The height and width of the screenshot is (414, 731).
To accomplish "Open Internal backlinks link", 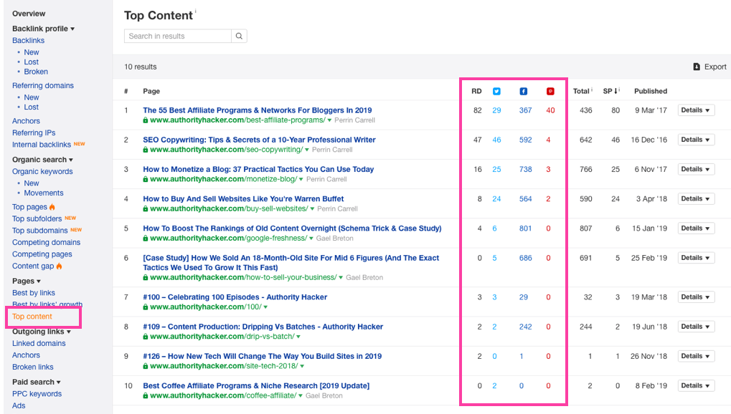I will [x=42, y=145].
